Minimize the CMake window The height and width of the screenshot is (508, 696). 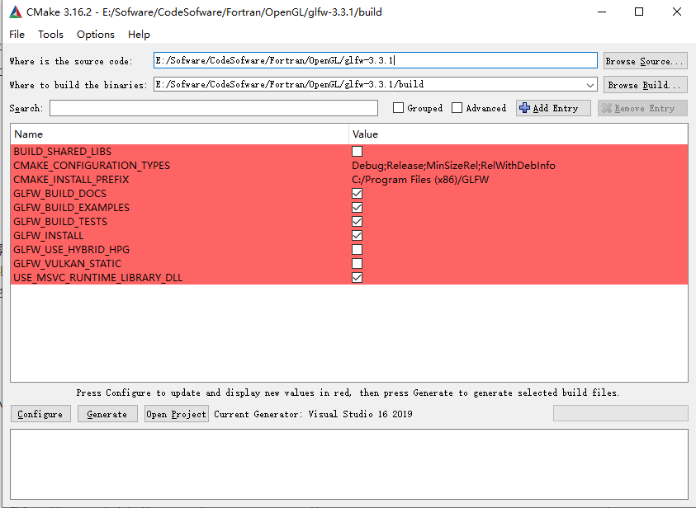[x=602, y=12]
